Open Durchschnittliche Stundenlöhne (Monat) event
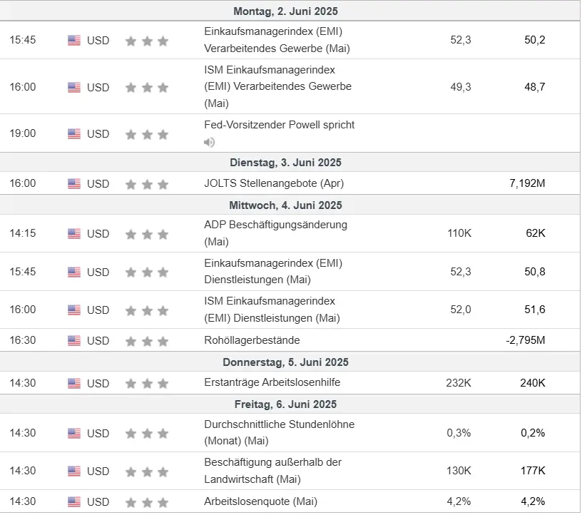The width and height of the screenshot is (582, 515). [279, 433]
